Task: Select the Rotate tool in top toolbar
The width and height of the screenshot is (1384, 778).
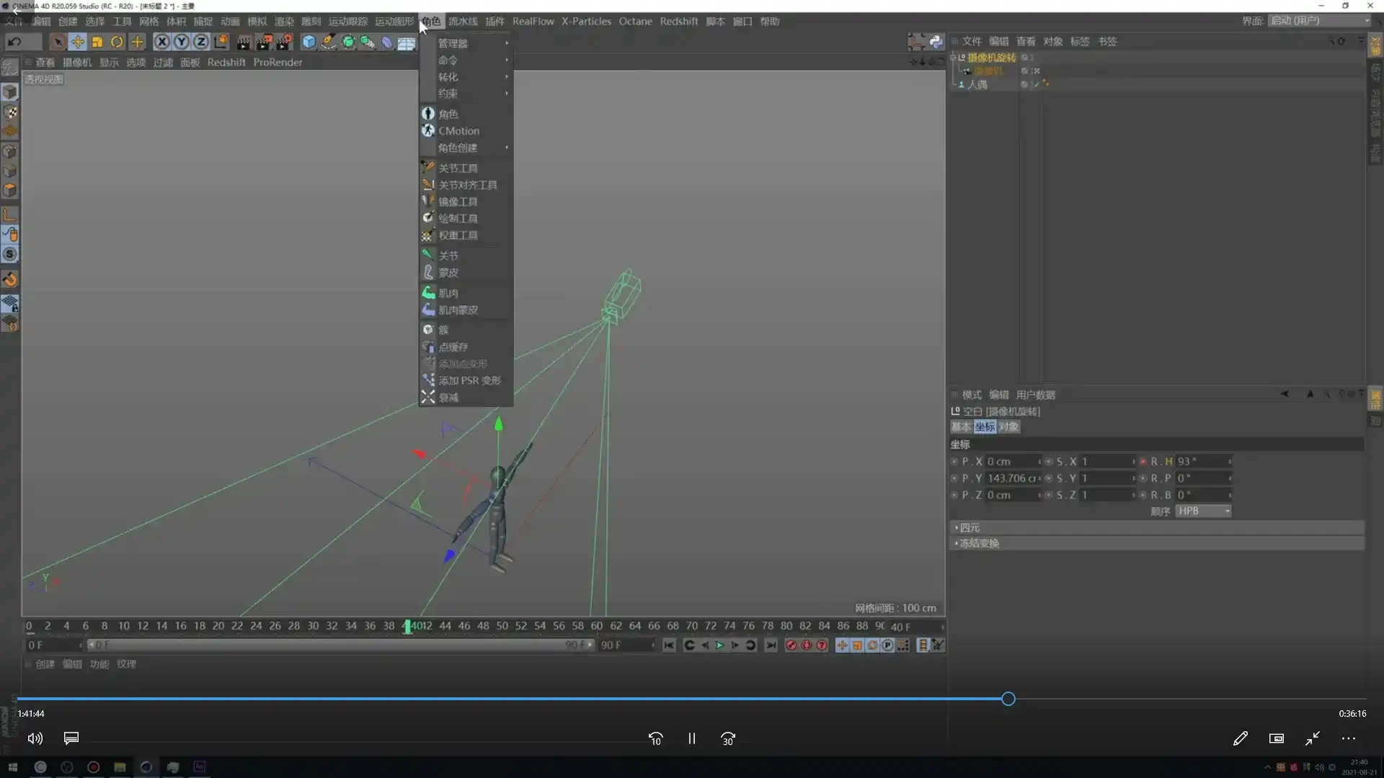Action: 117,42
